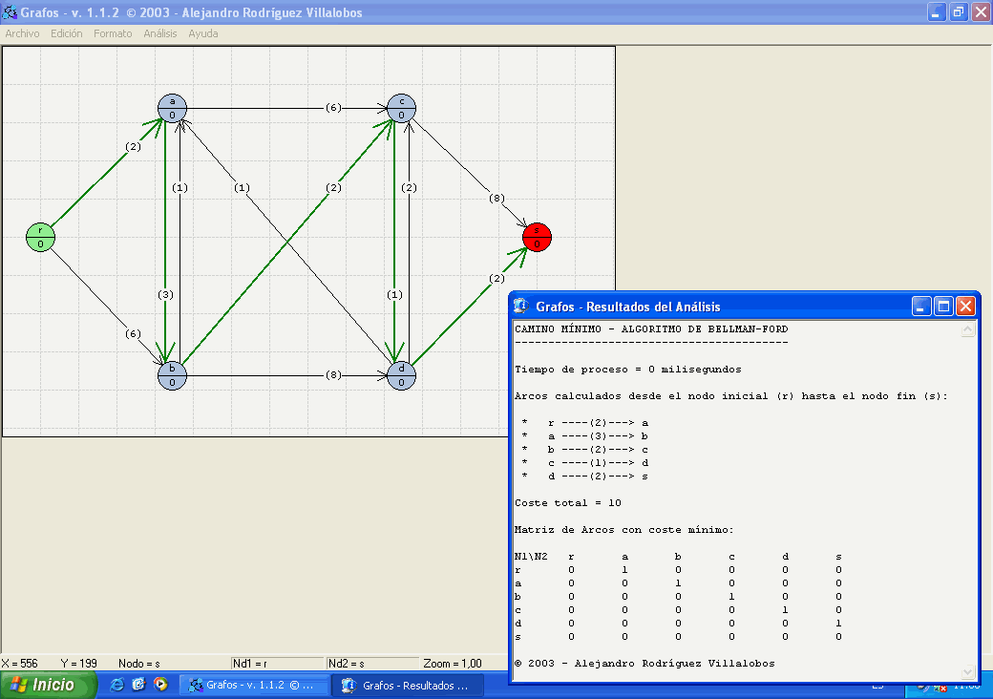Click the green start node r
993x699 pixels.
(40, 237)
